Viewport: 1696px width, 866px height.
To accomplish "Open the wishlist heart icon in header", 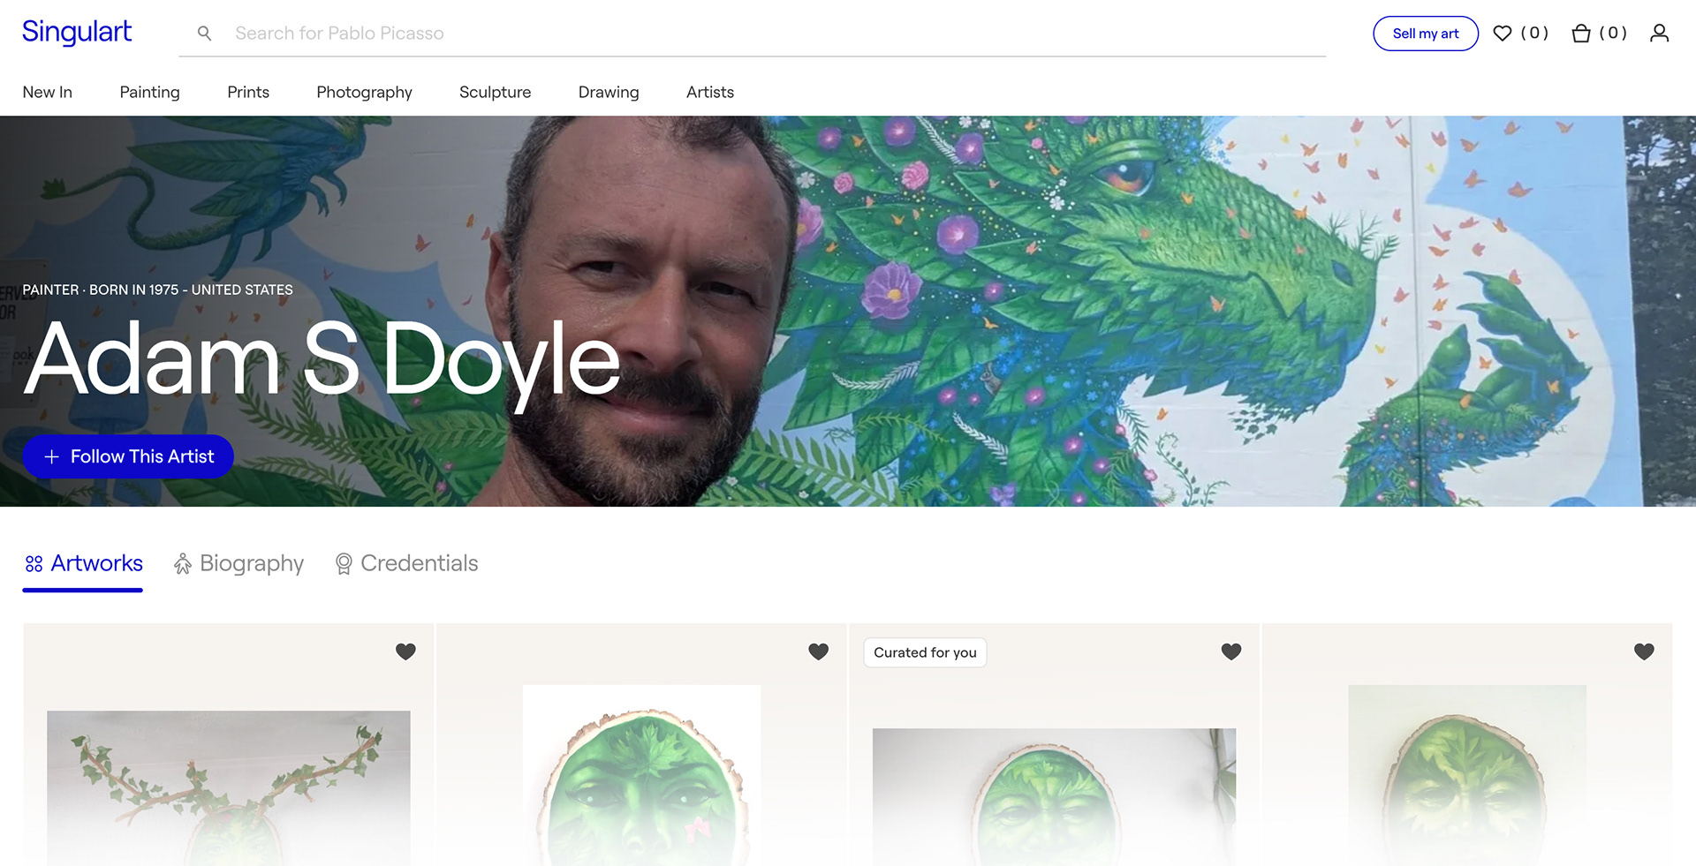I will (1502, 34).
